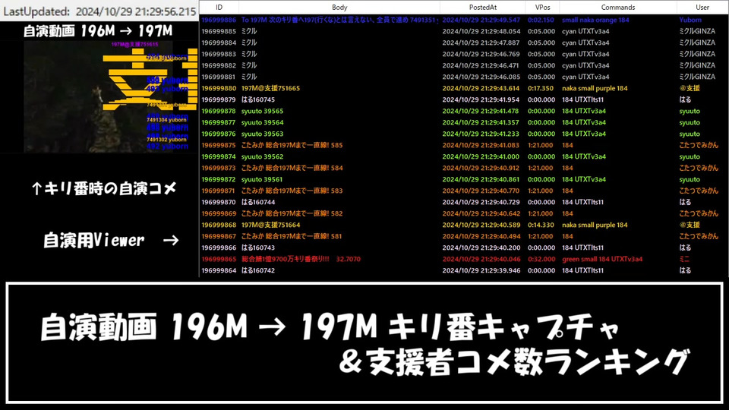
Task: Click ミクルGINZA user in row 196999883
Action: (x=697, y=54)
